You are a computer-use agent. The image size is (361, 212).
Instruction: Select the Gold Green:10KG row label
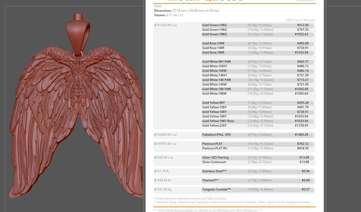coord(214,25)
